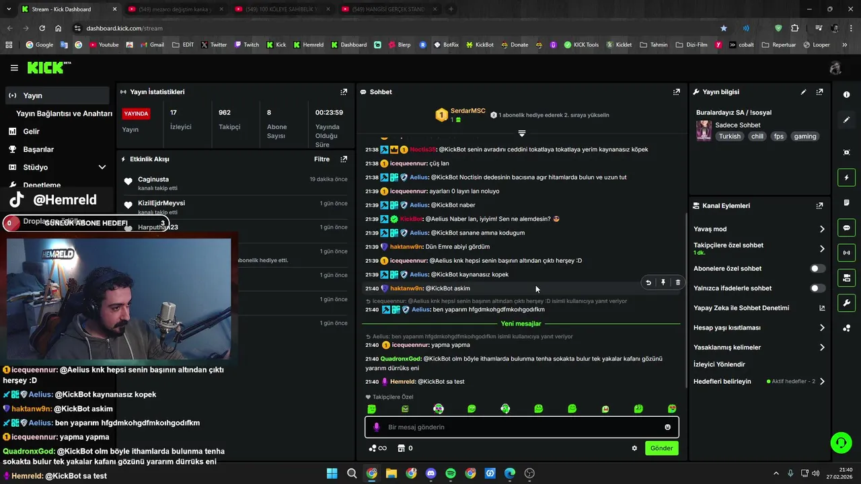The image size is (861, 484).
Task: Pop out the Yayın bilgisi panel
Action: pyautogui.click(x=819, y=92)
